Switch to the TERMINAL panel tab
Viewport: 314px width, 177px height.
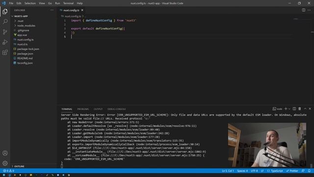point(67,109)
